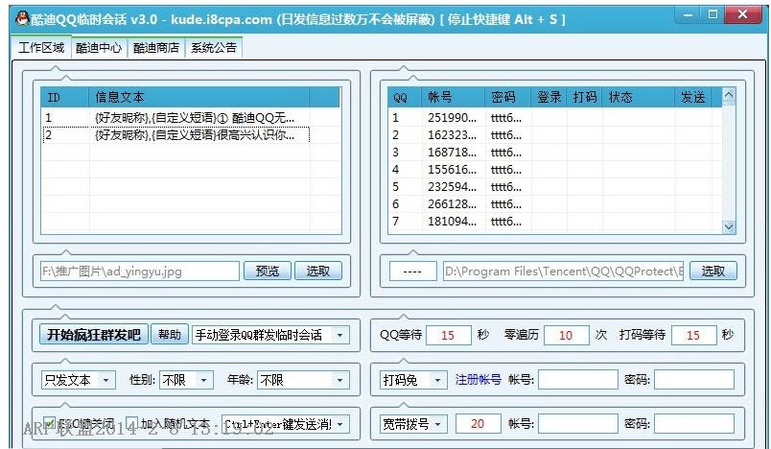Click the image path field ad_yingyu.jpg
The width and height of the screenshot is (771, 449).
click(140, 271)
